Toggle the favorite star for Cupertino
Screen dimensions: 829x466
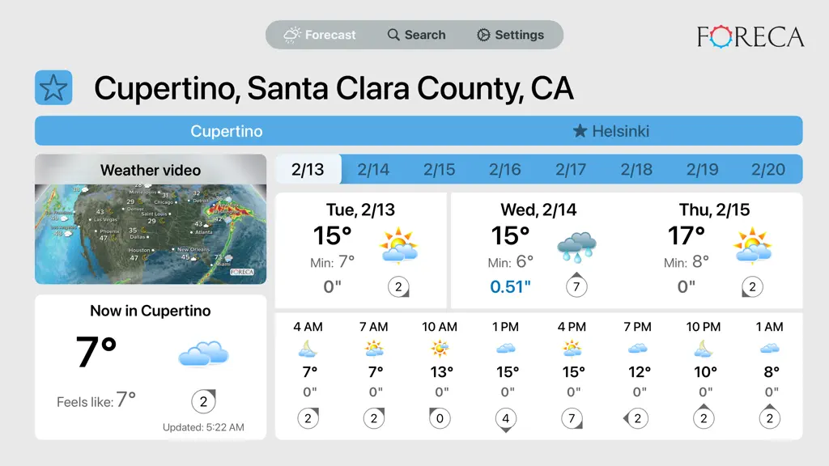click(53, 87)
